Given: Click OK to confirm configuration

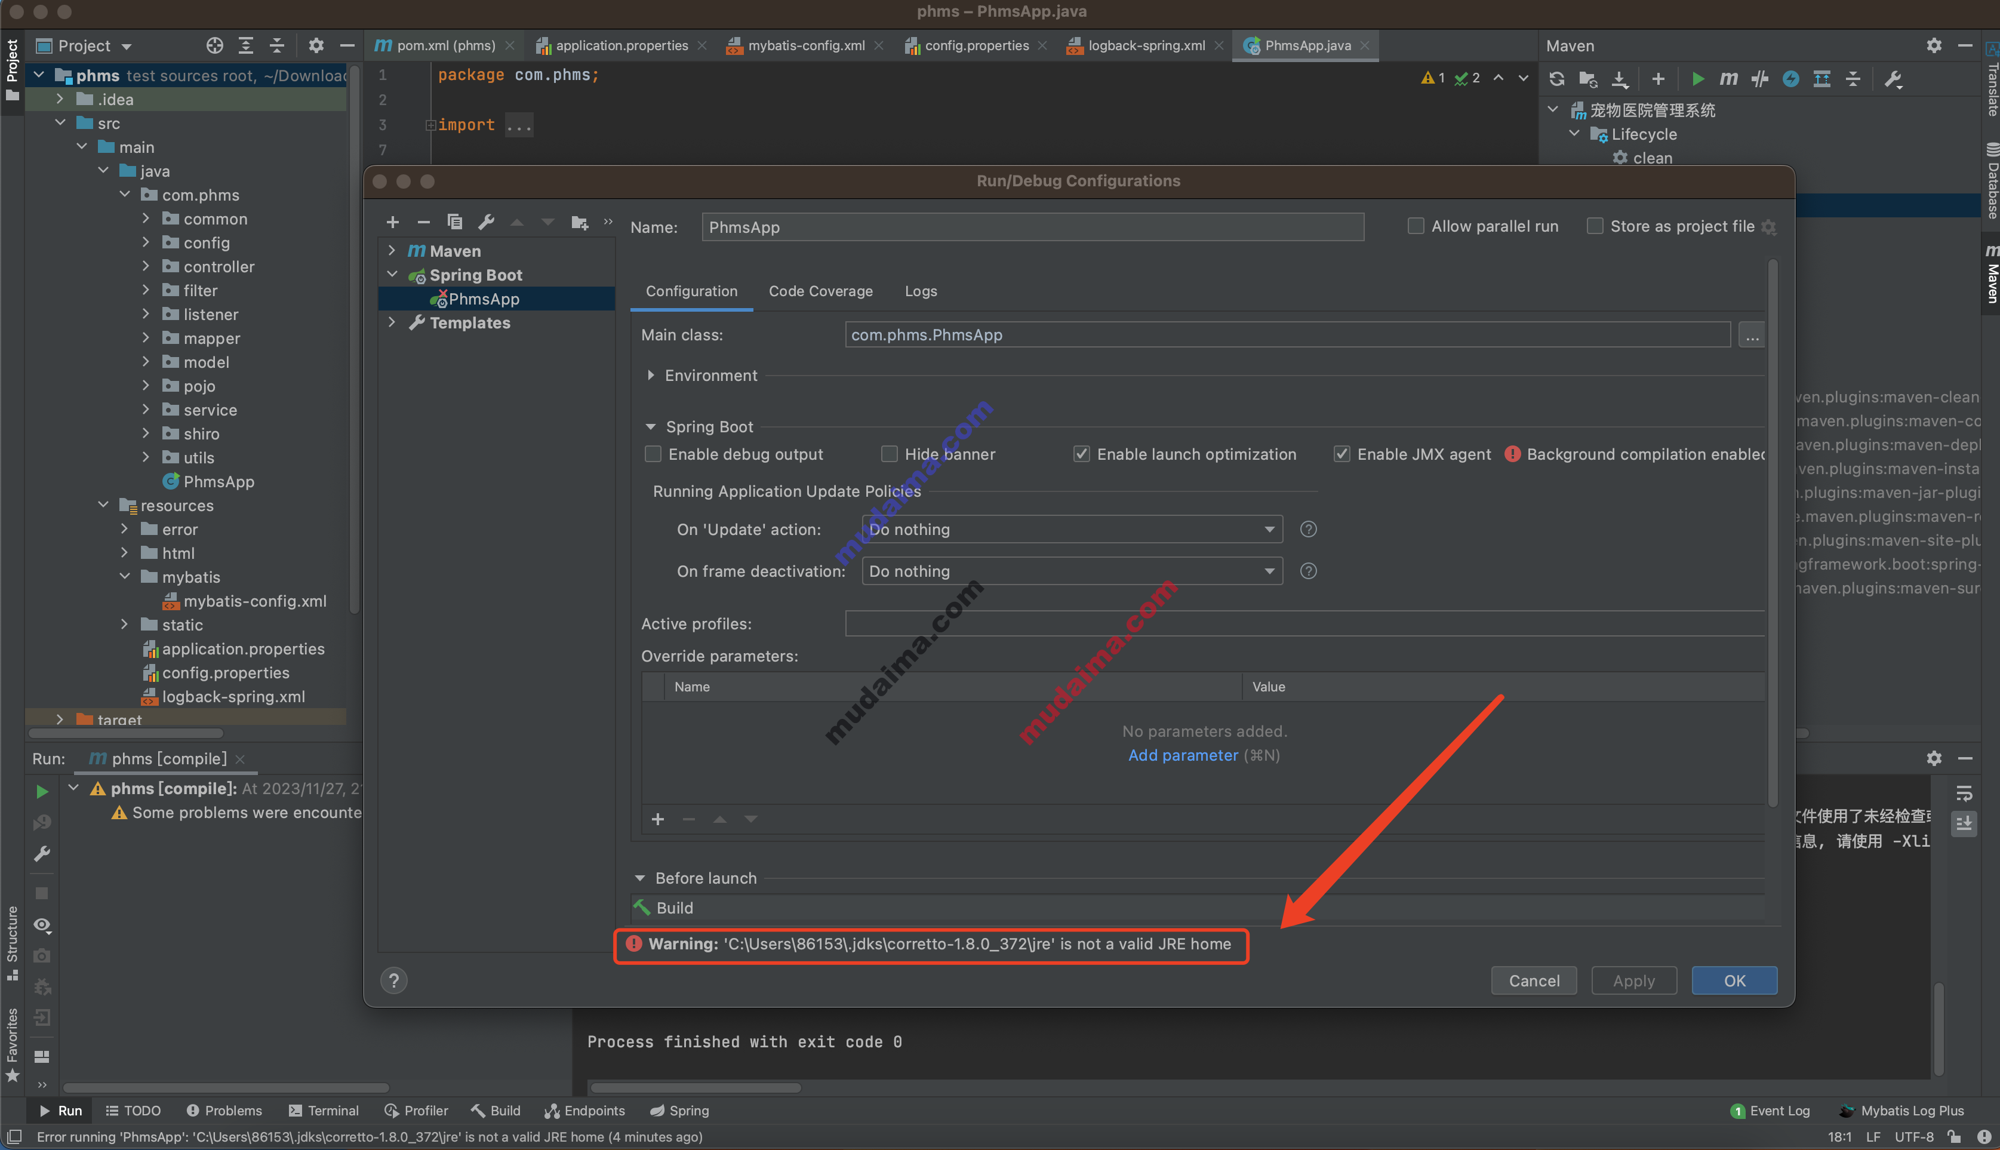Looking at the screenshot, I should [x=1734, y=980].
